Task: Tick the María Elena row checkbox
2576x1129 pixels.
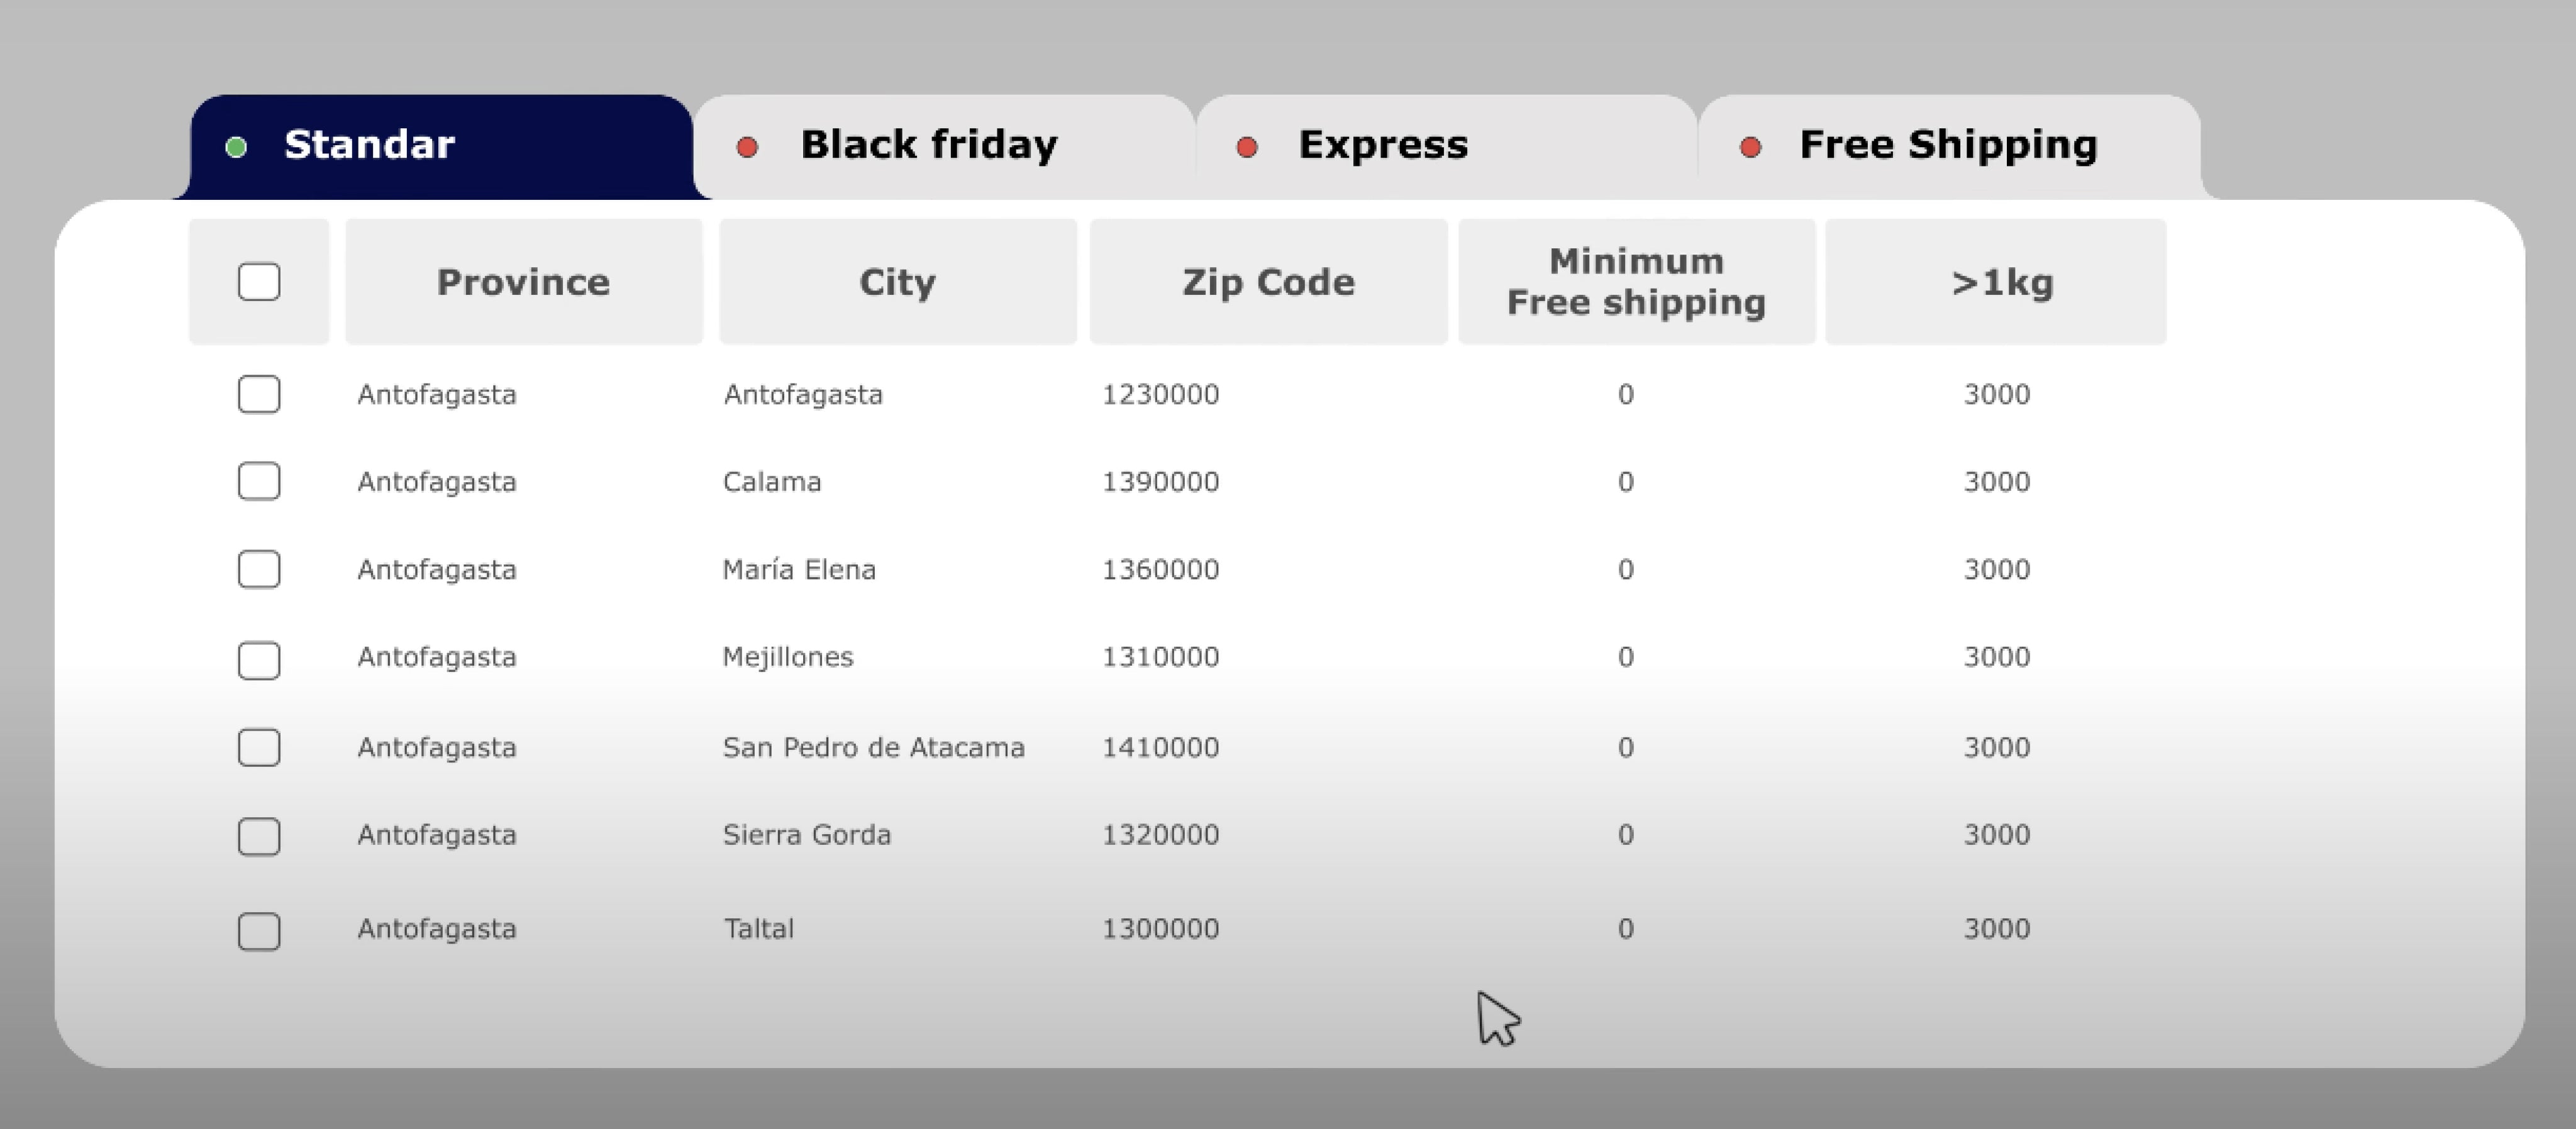Action: (x=259, y=570)
